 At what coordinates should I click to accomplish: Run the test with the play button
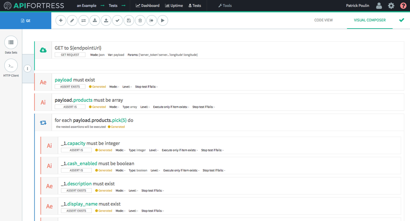click(163, 21)
